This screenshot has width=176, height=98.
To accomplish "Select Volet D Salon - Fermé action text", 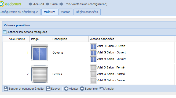I will [111, 67].
